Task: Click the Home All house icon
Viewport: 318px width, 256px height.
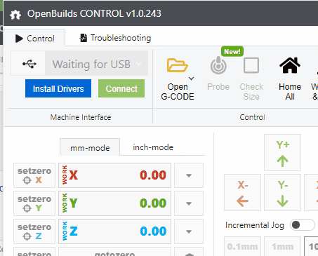Action: point(290,65)
